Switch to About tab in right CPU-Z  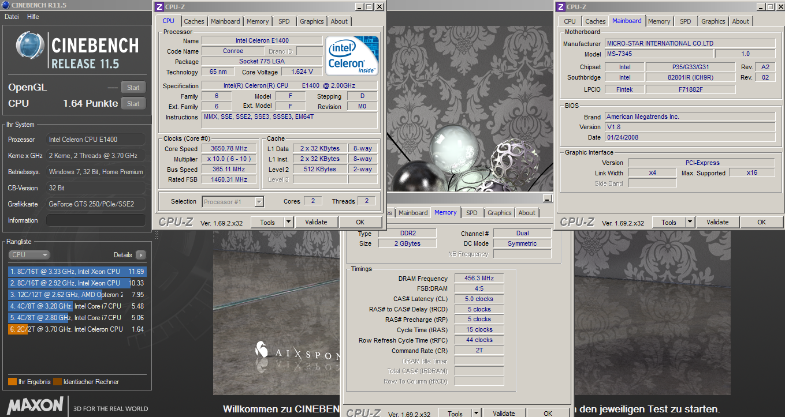click(x=741, y=21)
